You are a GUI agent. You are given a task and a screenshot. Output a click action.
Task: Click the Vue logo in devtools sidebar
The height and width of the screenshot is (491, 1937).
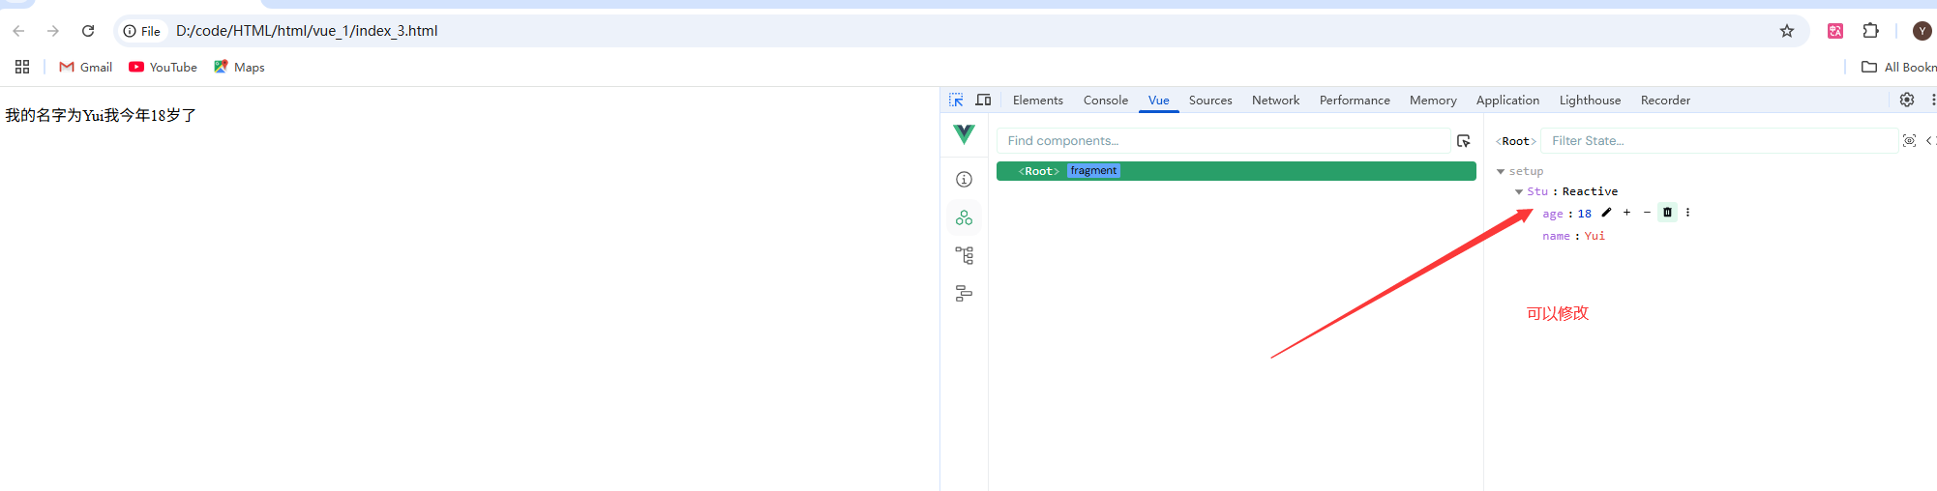(x=964, y=134)
